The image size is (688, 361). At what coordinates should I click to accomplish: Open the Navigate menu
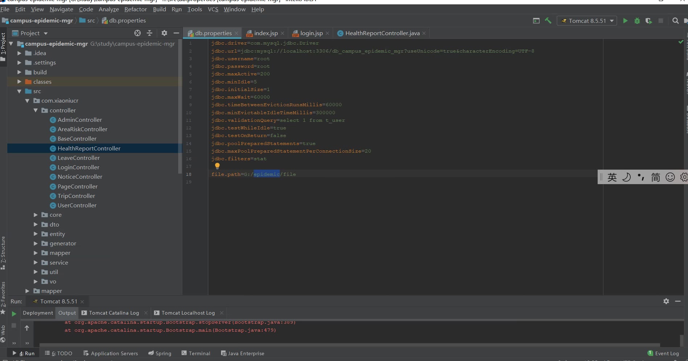click(x=61, y=9)
